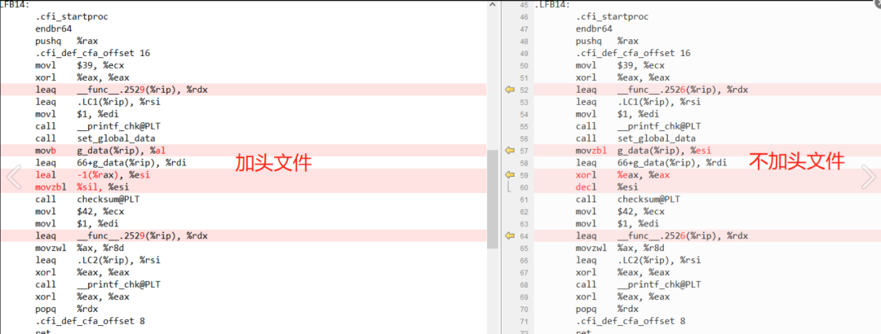Image resolution: width=881 pixels, height=334 pixels.
Task: Click the yellow copy arrow at line 59
Action: click(x=510, y=175)
